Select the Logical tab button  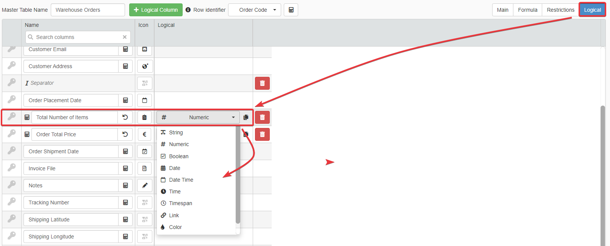click(592, 10)
